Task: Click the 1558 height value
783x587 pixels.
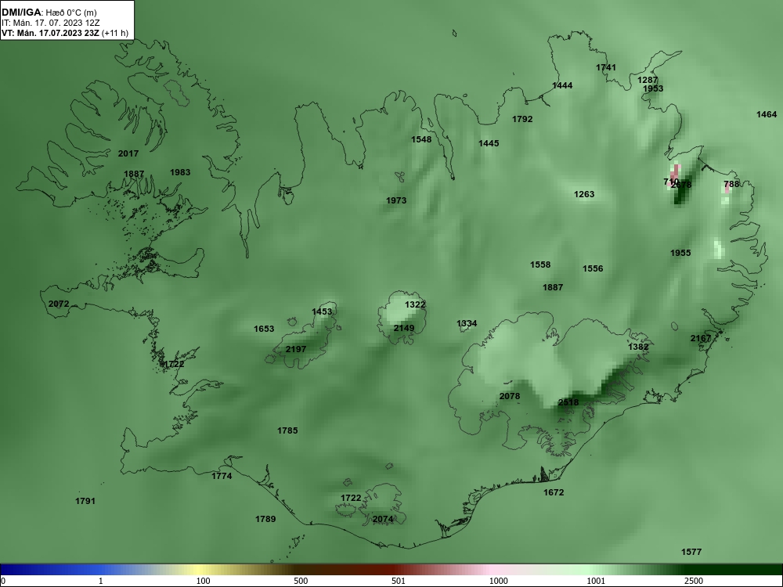Action: pos(541,265)
